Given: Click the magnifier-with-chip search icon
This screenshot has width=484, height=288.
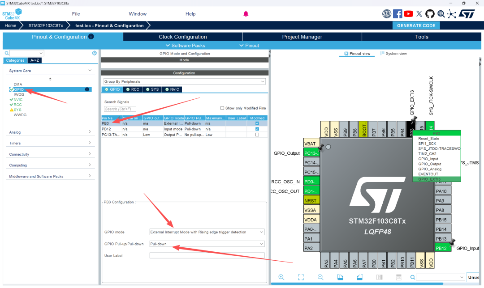Looking at the screenshot, I should [441, 14].
